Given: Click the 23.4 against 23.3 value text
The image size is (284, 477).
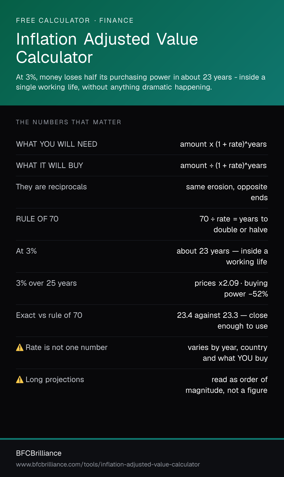Looking at the screenshot, I should coord(222,321).
